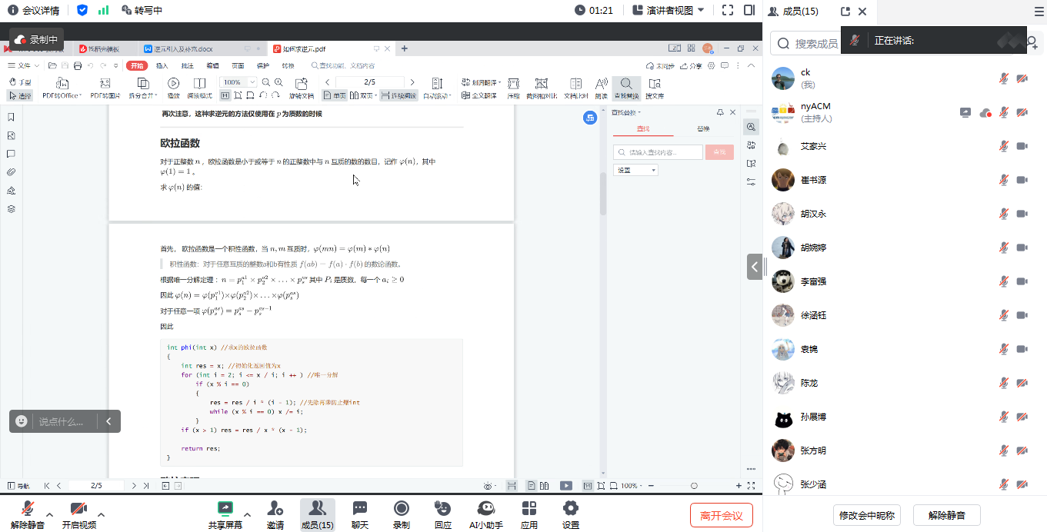Click the 离开会议 leave meeting button
The width and height of the screenshot is (1047, 532).
click(x=721, y=515)
